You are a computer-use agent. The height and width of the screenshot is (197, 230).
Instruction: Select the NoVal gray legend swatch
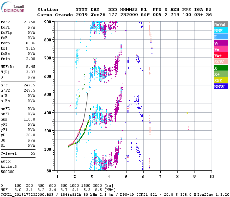[221, 24]
